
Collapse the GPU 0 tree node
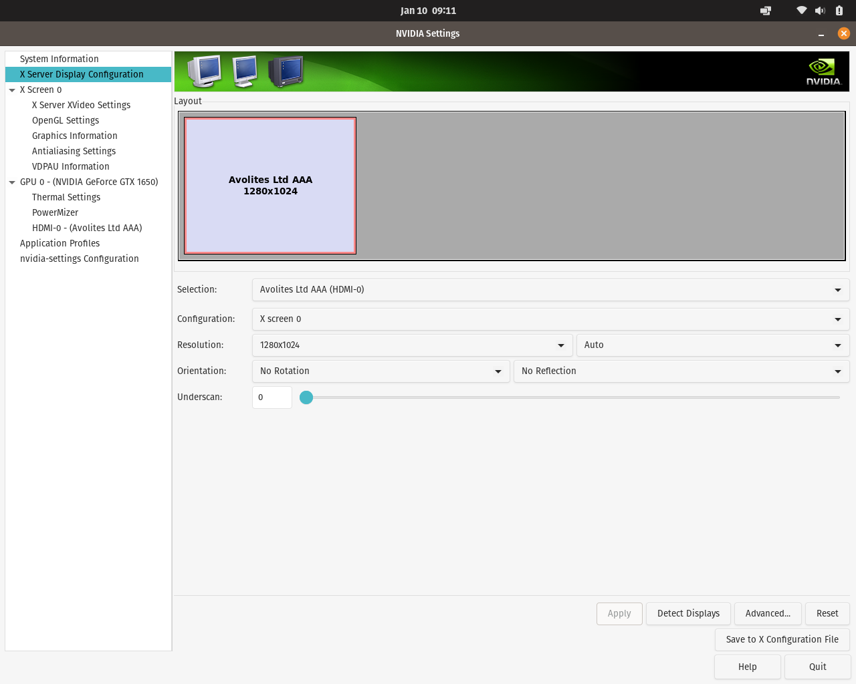pos(12,182)
